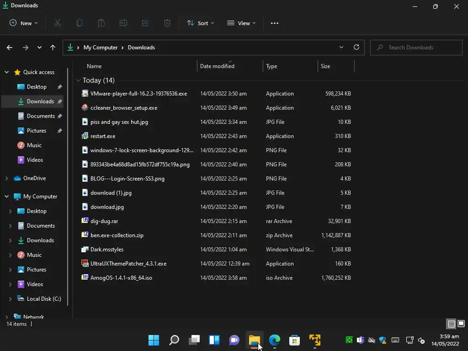
Task: Click the Share icon in toolbar
Action: [145, 23]
